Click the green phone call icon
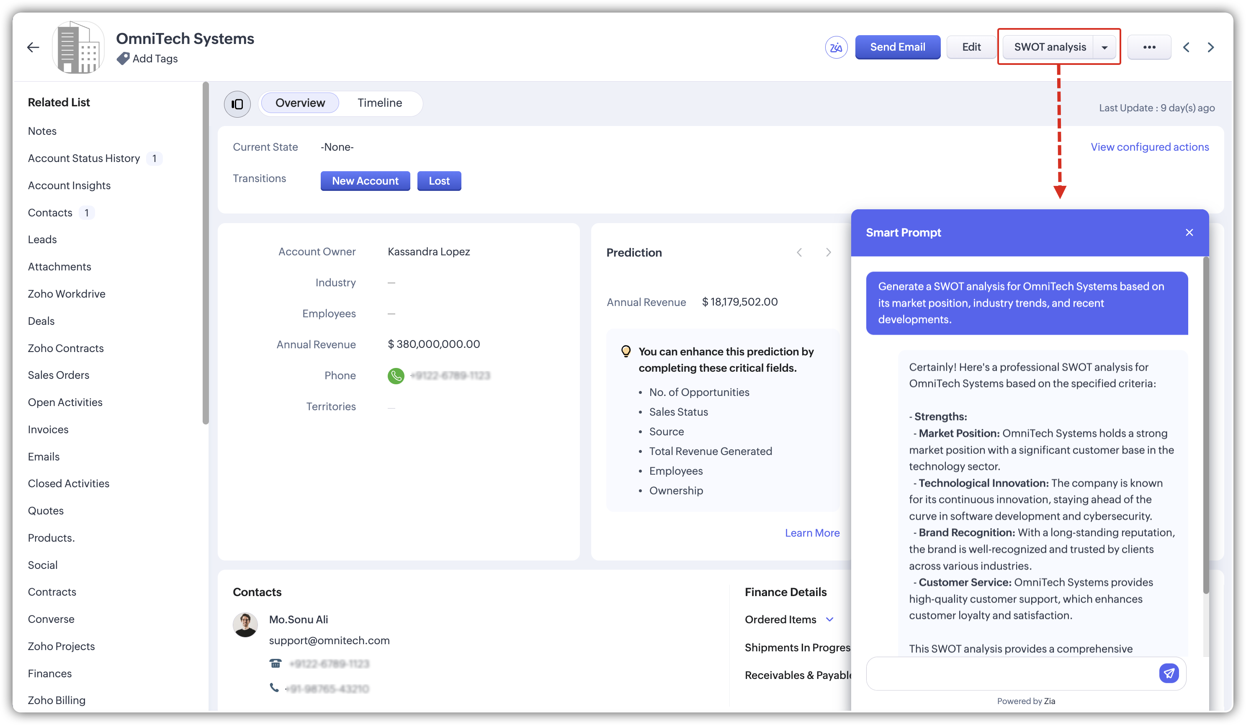The image size is (1246, 725). [396, 375]
